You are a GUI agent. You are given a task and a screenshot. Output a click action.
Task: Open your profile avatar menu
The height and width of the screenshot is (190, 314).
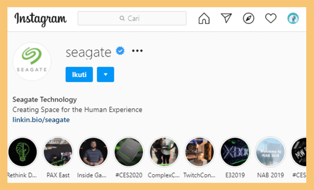pyautogui.click(x=293, y=18)
